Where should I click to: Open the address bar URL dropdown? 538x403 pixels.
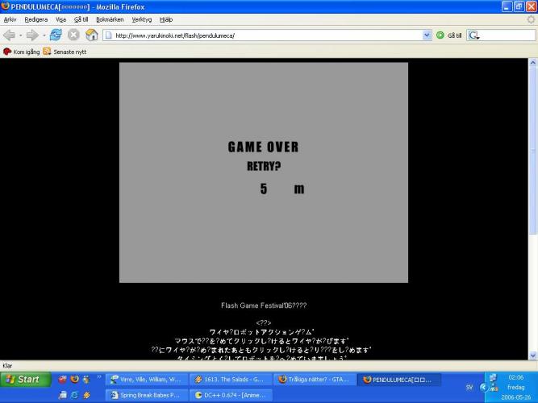coord(427,35)
